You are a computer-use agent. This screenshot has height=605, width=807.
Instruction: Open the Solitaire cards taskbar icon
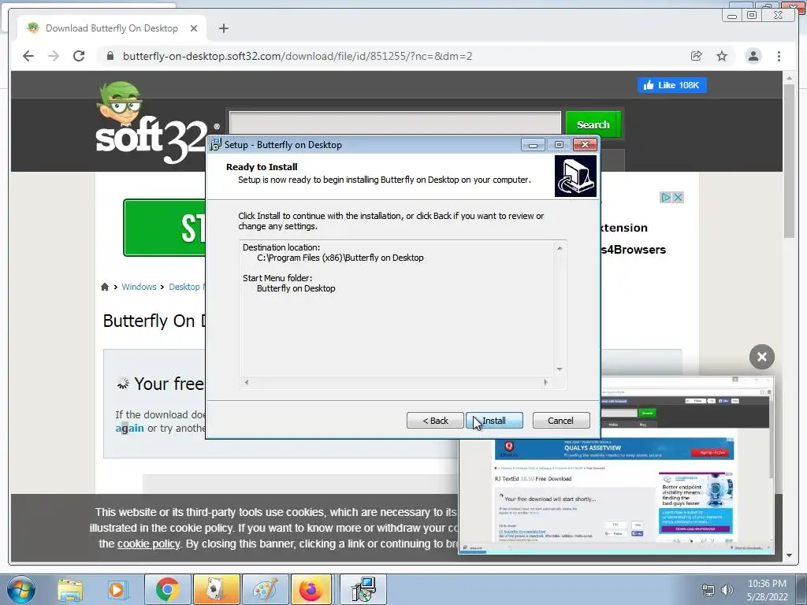pos(216,589)
